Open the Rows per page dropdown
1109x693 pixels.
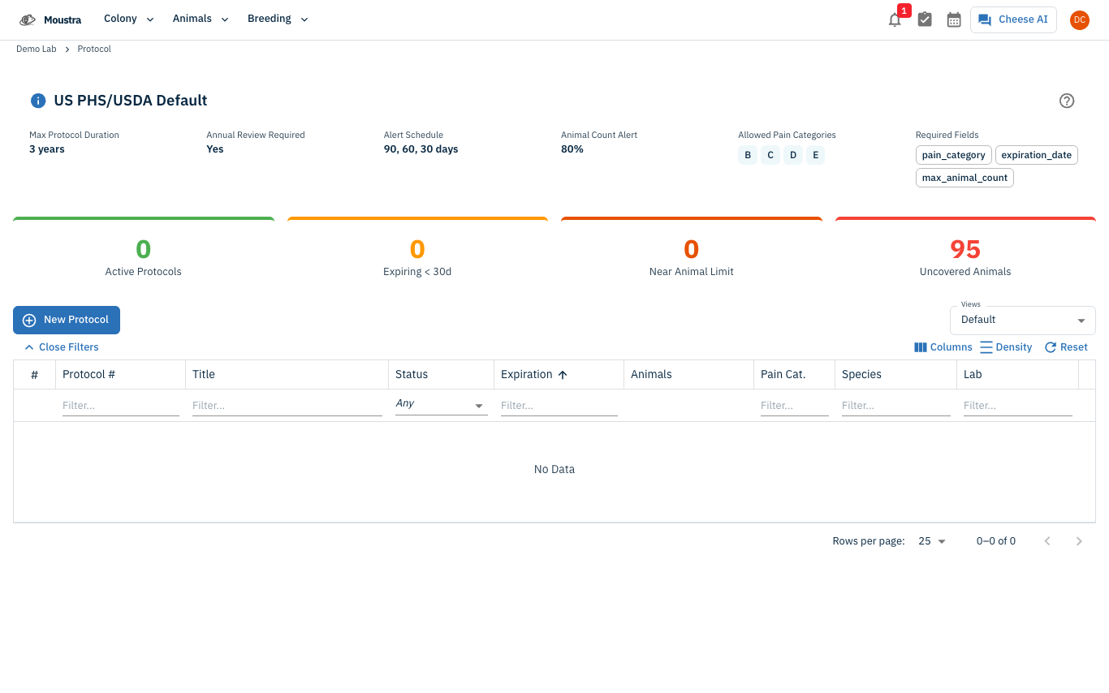(932, 541)
